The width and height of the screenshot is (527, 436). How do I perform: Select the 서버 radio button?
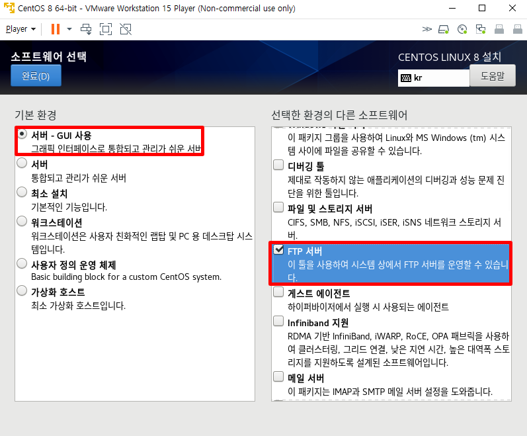click(x=22, y=163)
